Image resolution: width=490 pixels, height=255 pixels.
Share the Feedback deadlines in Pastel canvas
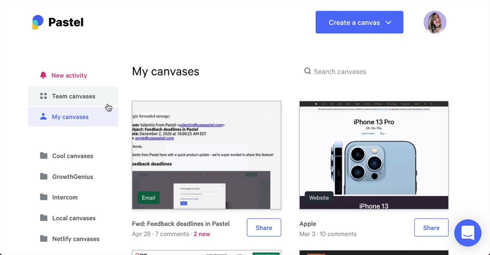click(264, 227)
